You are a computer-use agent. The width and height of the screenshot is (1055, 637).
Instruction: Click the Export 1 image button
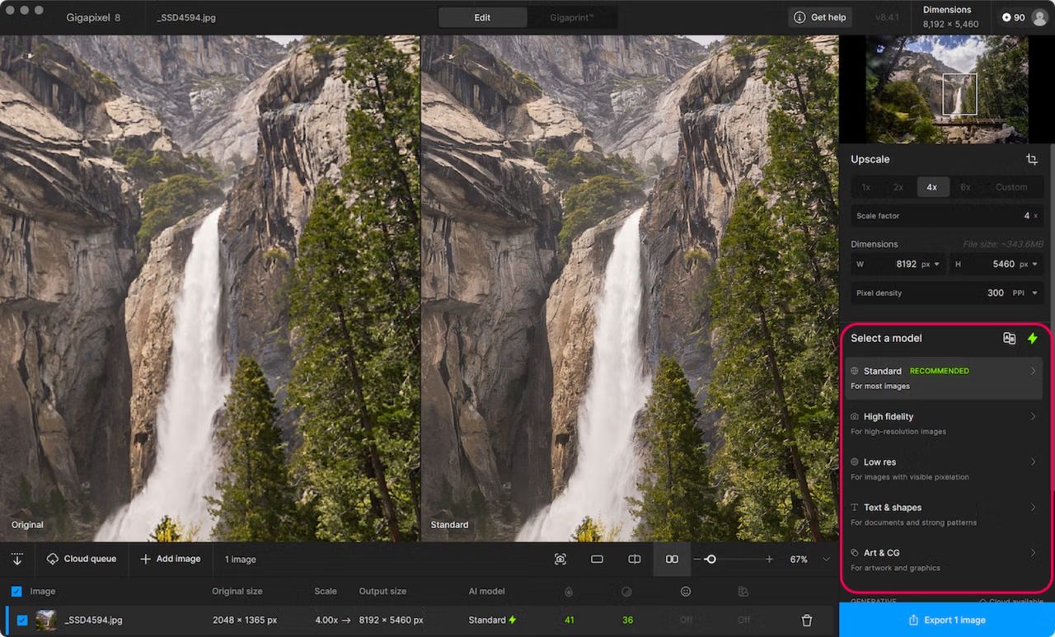pos(946,620)
